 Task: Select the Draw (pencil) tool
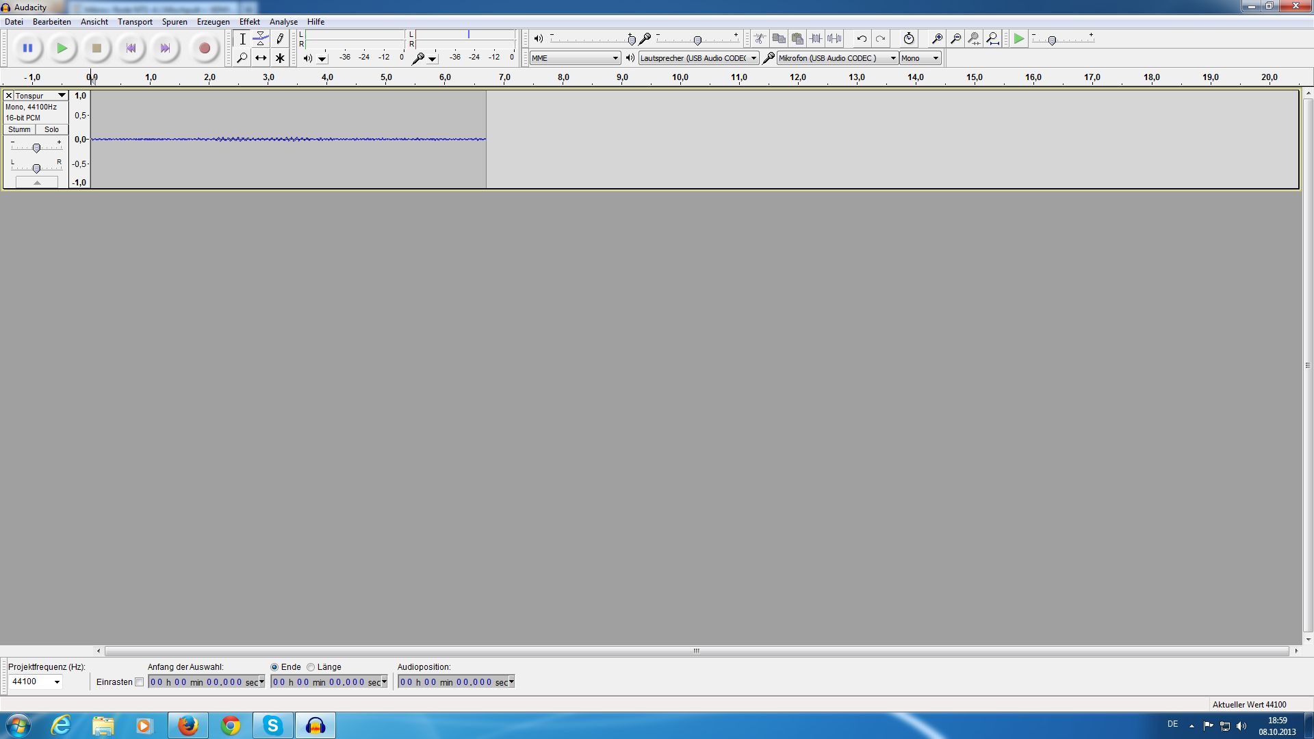(x=279, y=39)
